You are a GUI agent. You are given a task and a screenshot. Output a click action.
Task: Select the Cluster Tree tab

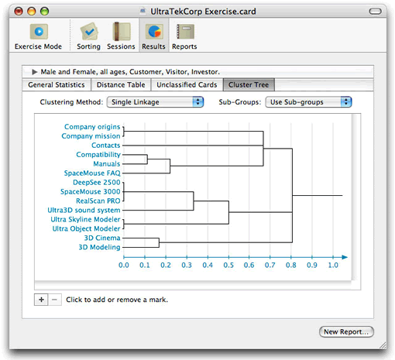pyautogui.click(x=249, y=84)
